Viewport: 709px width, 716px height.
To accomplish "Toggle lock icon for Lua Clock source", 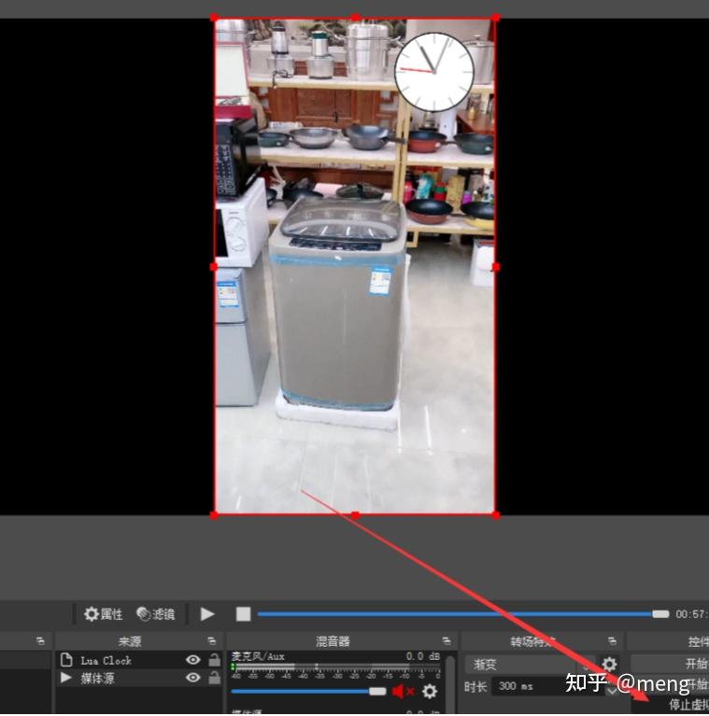I will (x=214, y=660).
